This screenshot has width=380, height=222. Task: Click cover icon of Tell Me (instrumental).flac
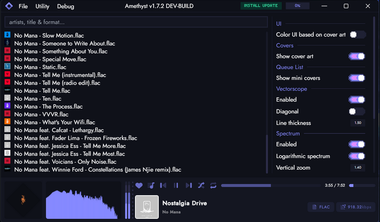coord(7,74)
